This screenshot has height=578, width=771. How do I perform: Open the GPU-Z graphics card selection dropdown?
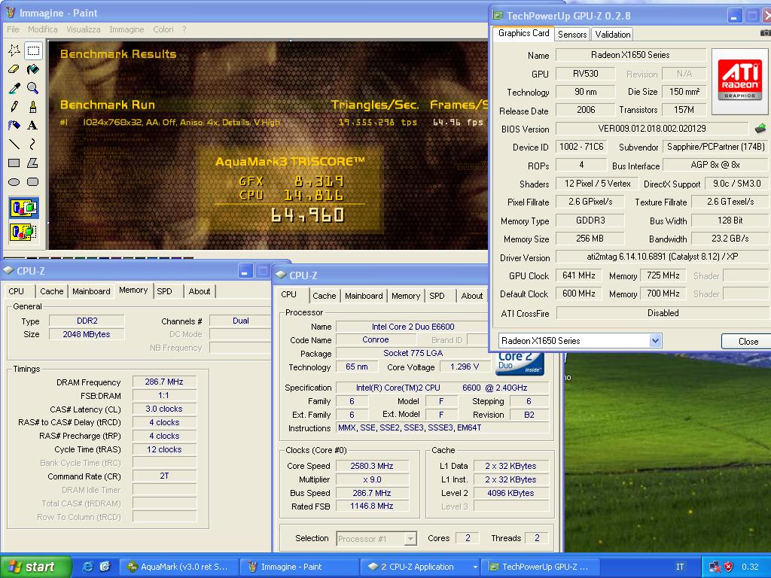655,341
